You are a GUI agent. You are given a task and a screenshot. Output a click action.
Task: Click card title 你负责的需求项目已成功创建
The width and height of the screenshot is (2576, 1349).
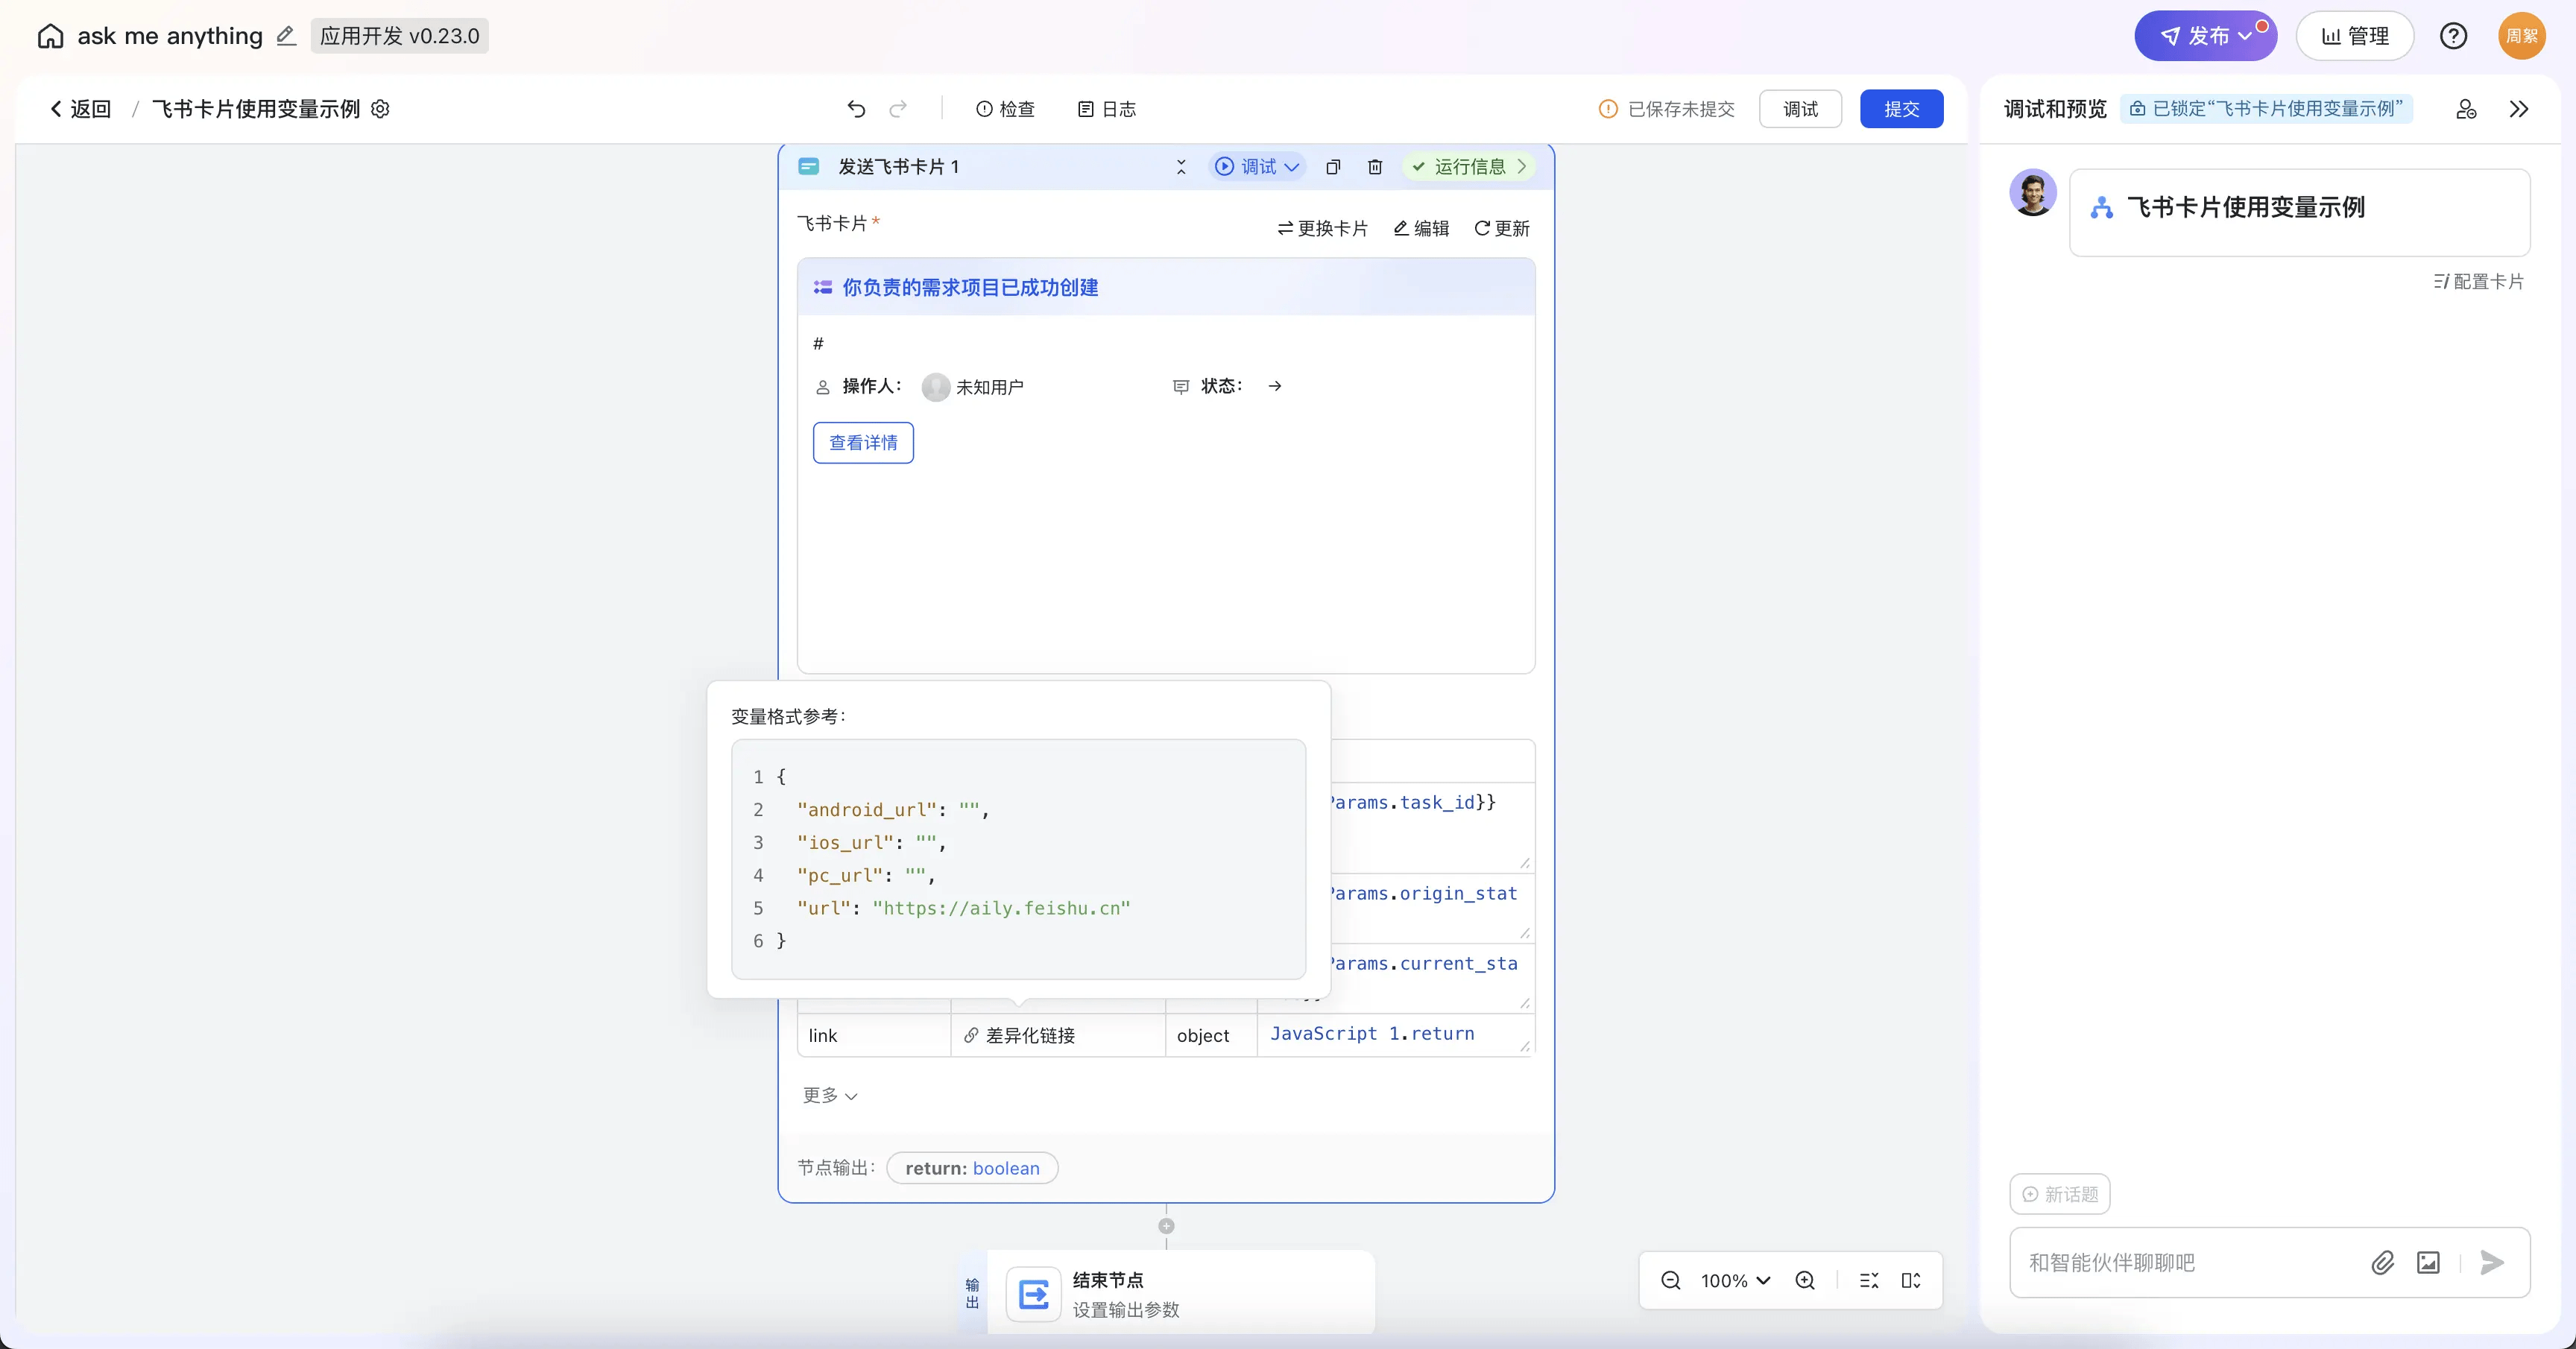(970, 288)
